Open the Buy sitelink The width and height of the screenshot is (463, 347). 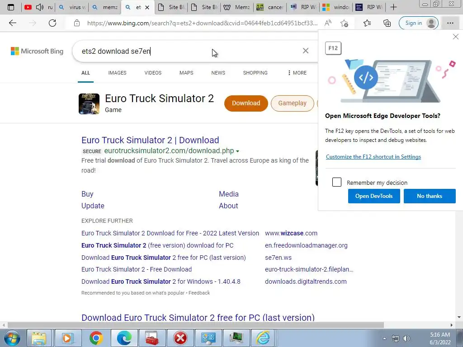87,194
